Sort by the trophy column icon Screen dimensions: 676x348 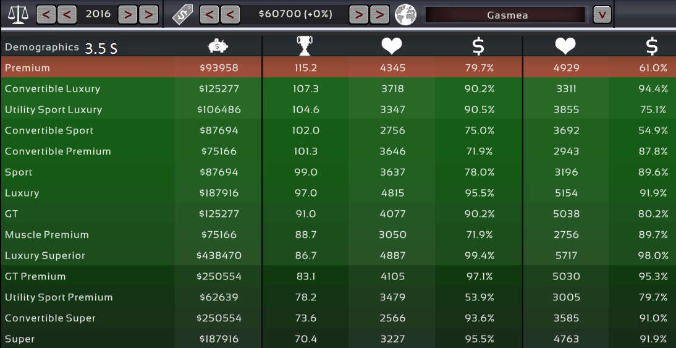click(305, 46)
